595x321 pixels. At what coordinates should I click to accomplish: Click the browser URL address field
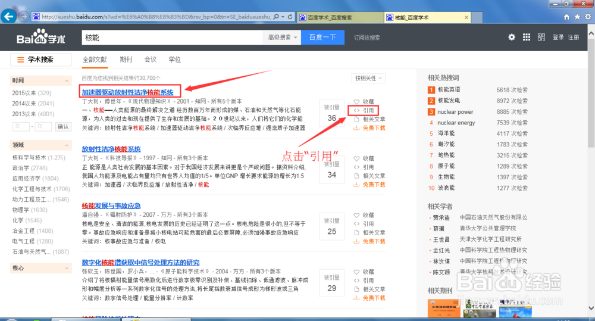coord(156,17)
